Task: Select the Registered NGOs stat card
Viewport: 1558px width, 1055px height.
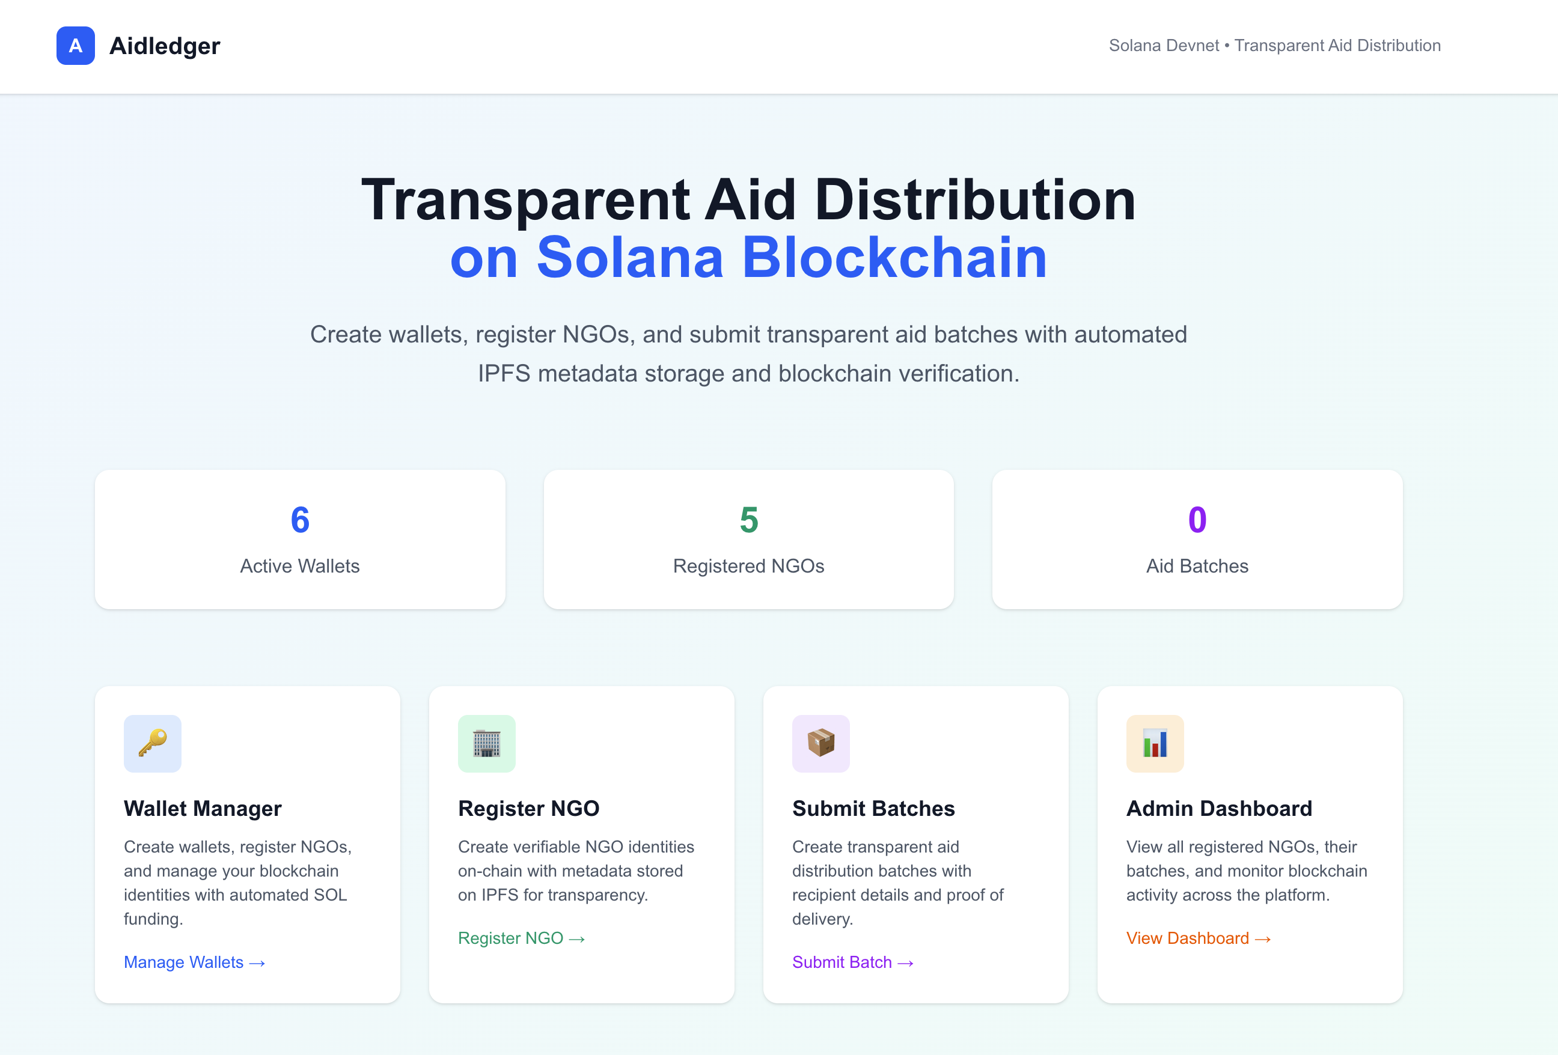Action: tap(748, 540)
